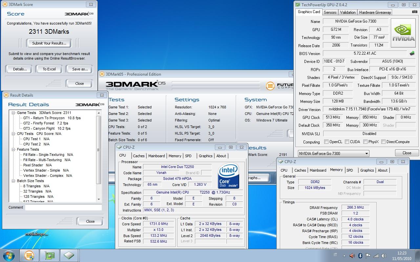Open the Hardware Giveaway tab in GPU-Z

pyautogui.click(x=375, y=12)
